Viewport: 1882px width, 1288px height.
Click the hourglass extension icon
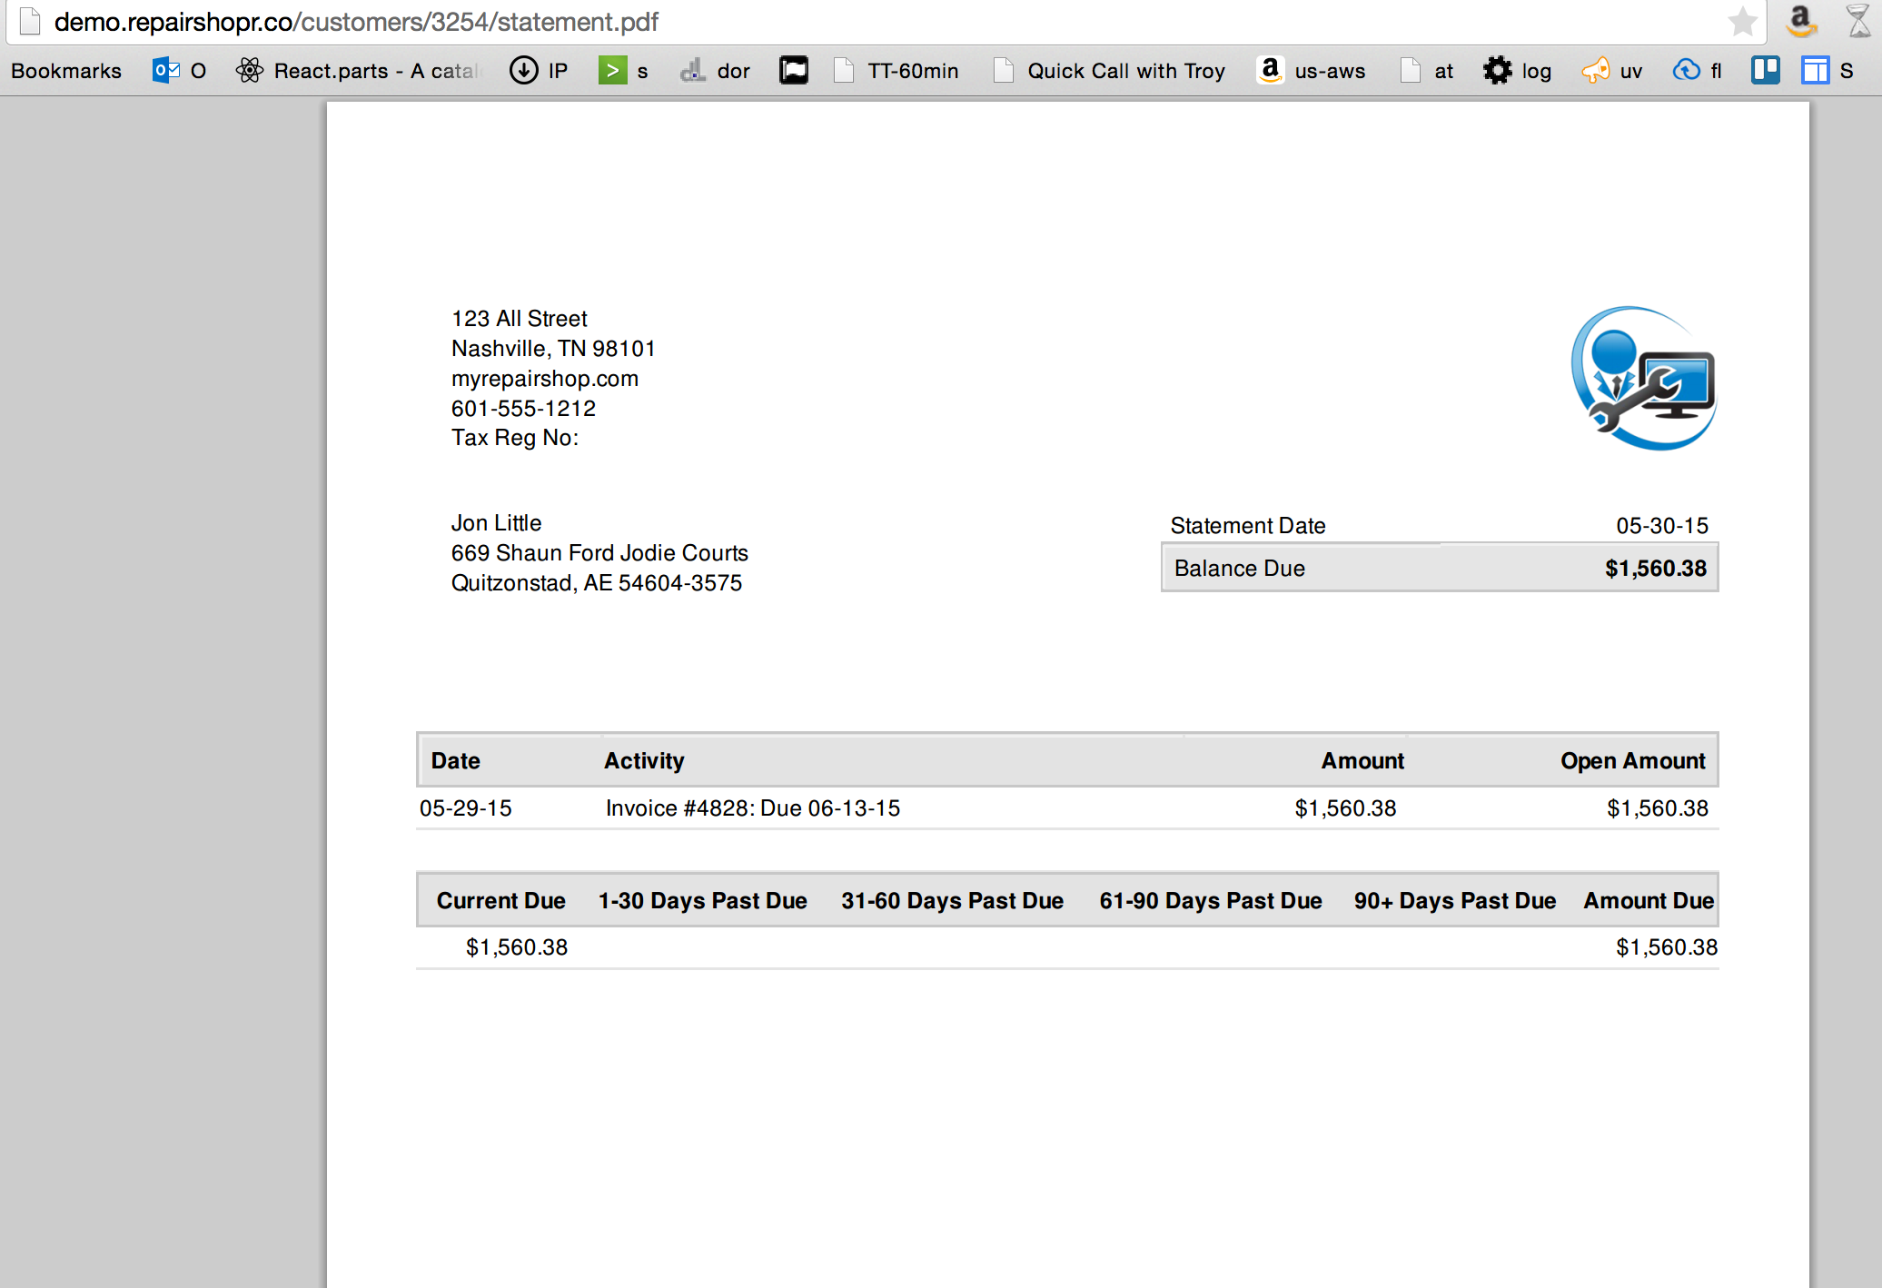pyautogui.click(x=1858, y=21)
